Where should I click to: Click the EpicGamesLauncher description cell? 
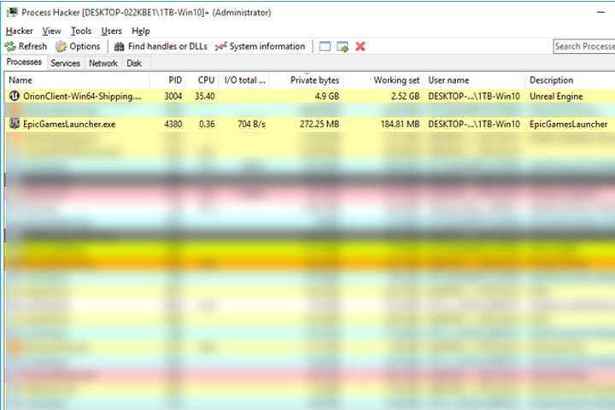(568, 124)
